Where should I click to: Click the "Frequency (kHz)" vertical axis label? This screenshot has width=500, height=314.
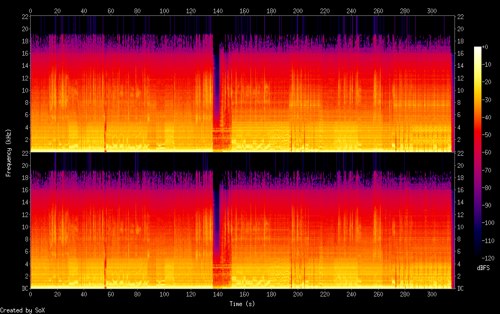pyautogui.click(x=8, y=152)
